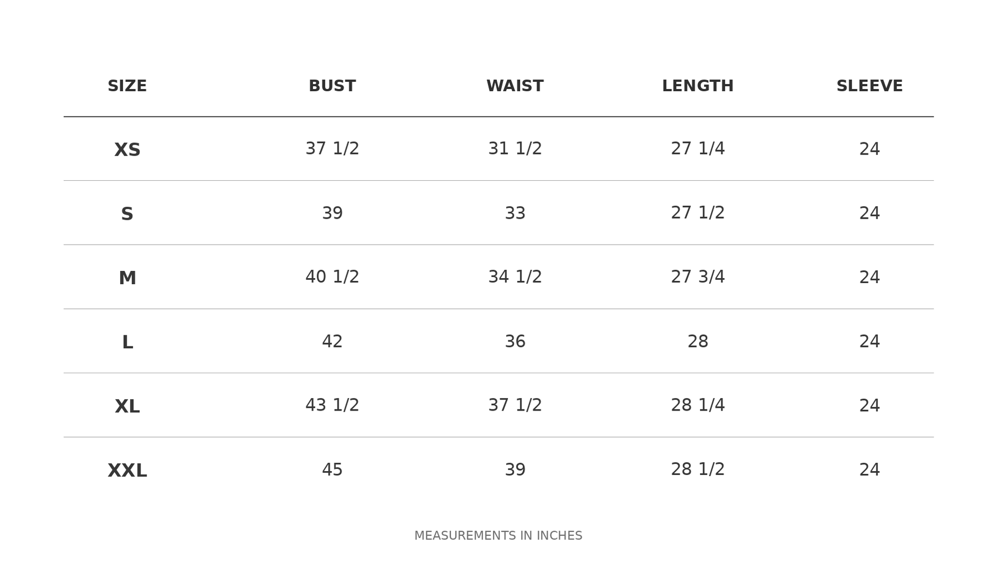Image resolution: width=997 pixels, height=564 pixels.
Task: Click the WAIST column header
Action: tap(515, 86)
